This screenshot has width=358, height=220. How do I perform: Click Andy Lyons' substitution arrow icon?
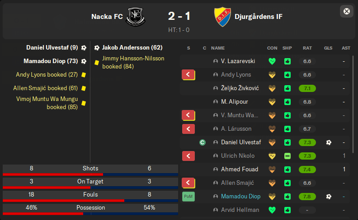188,75
